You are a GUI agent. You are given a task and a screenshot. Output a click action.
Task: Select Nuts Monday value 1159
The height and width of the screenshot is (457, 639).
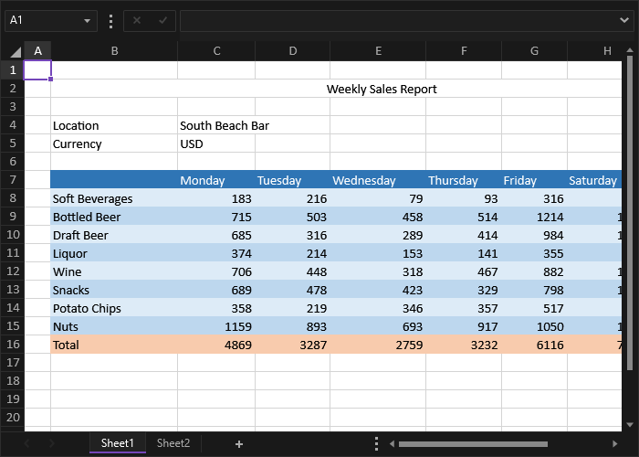pyautogui.click(x=216, y=326)
